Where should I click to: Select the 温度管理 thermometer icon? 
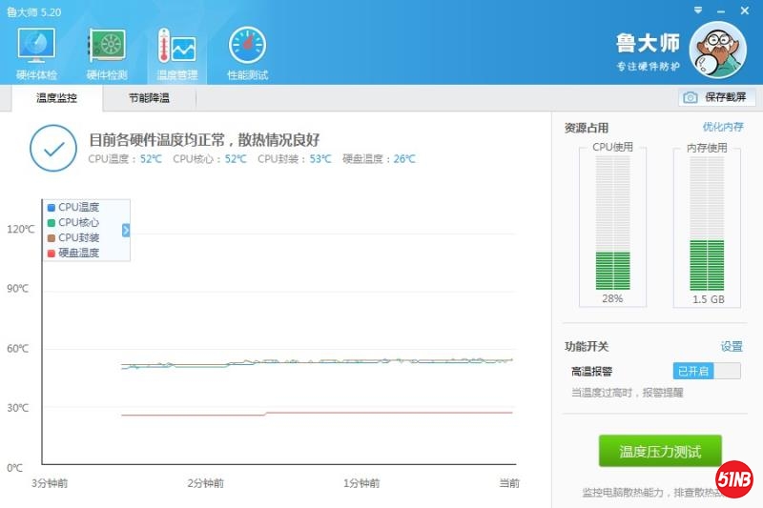[x=176, y=52]
